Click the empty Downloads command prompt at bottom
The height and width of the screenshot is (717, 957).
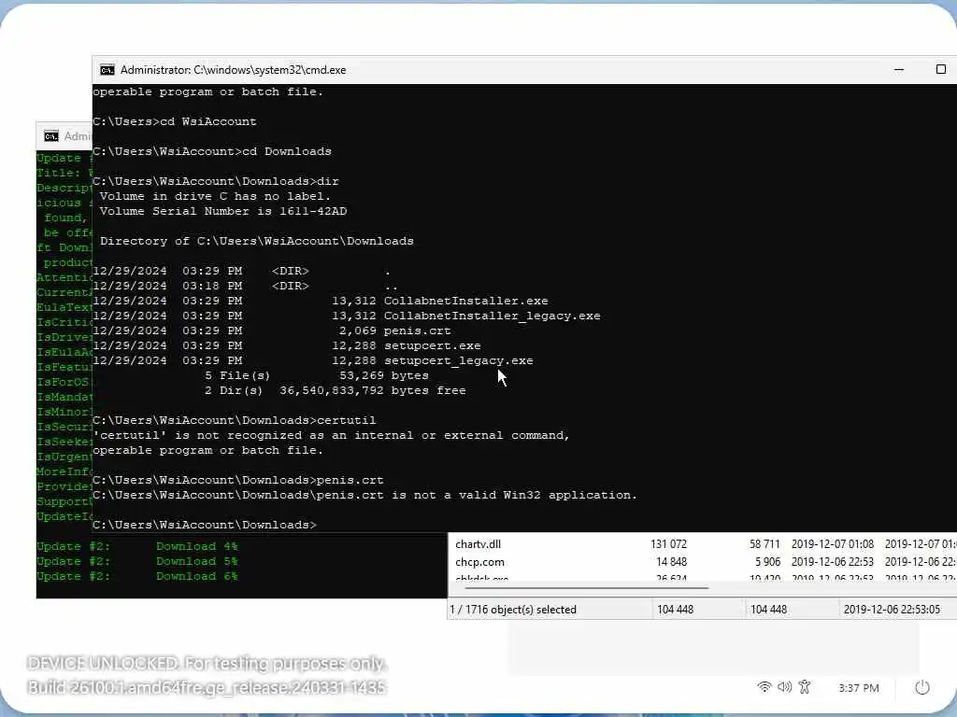click(x=205, y=525)
